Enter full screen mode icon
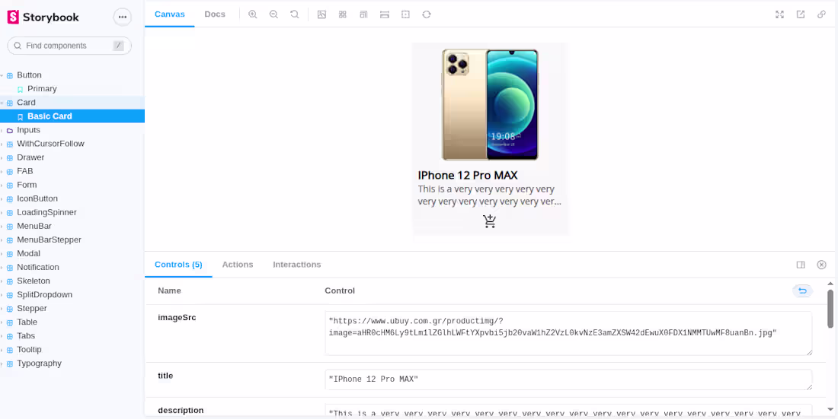The width and height of the screenshot is (838, 419). pos(780,14)
